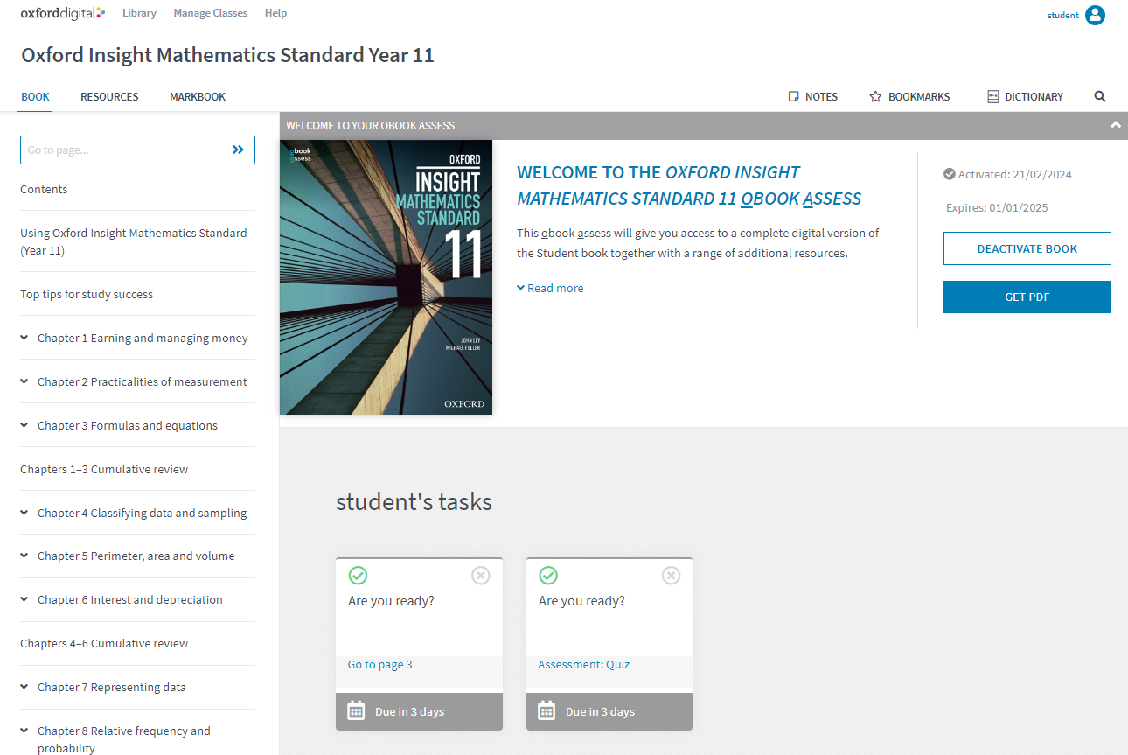1128x755 pixels.
Task: Click 'Due in 3 days' on Quiz card
Action: [x=600, y=711]
